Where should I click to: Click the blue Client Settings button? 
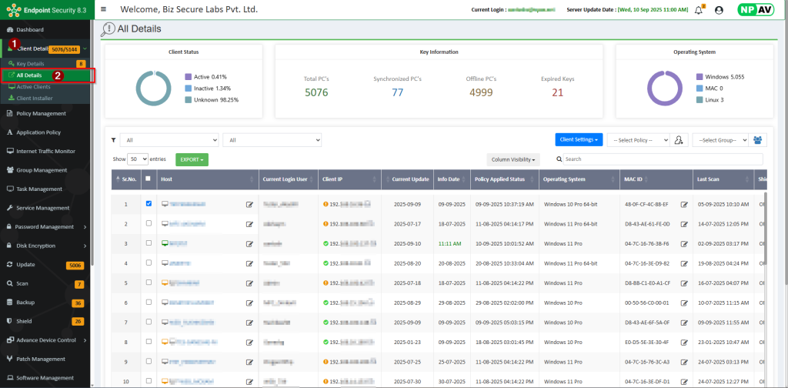(x=578, y=139)
